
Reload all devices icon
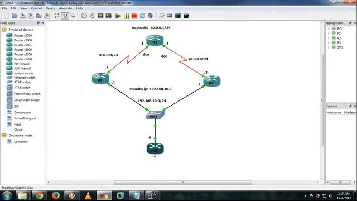[x=143, y=16]
